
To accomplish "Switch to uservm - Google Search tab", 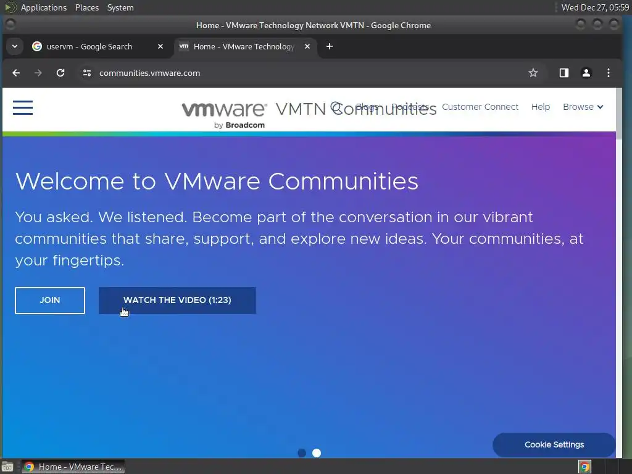I will [x=89, y=46].
